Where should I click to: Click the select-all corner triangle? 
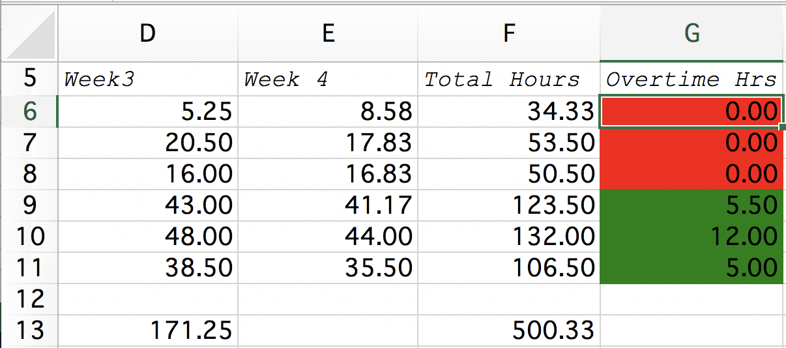tap(29, 33)
